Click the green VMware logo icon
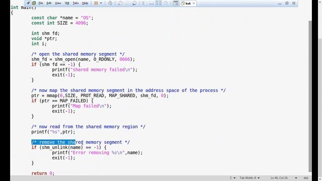322x181 pixels. (x=34, y=3)
